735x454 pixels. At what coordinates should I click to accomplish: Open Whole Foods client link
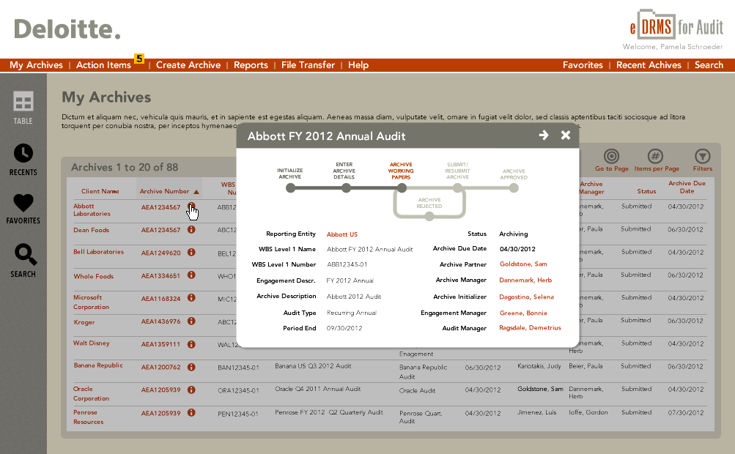click(93, 277)
